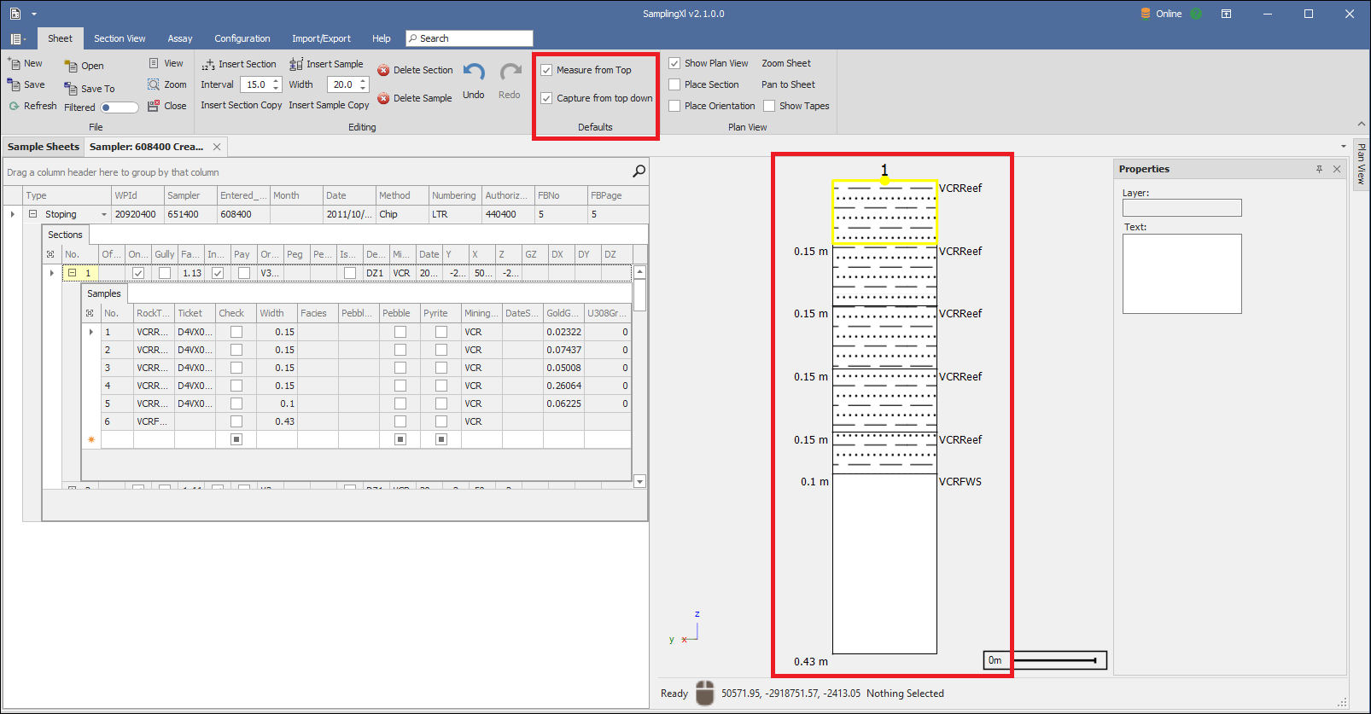Open the Stoping Type dropdown arrow
This screenshot has width=1371, height=714.
(104, 215)
